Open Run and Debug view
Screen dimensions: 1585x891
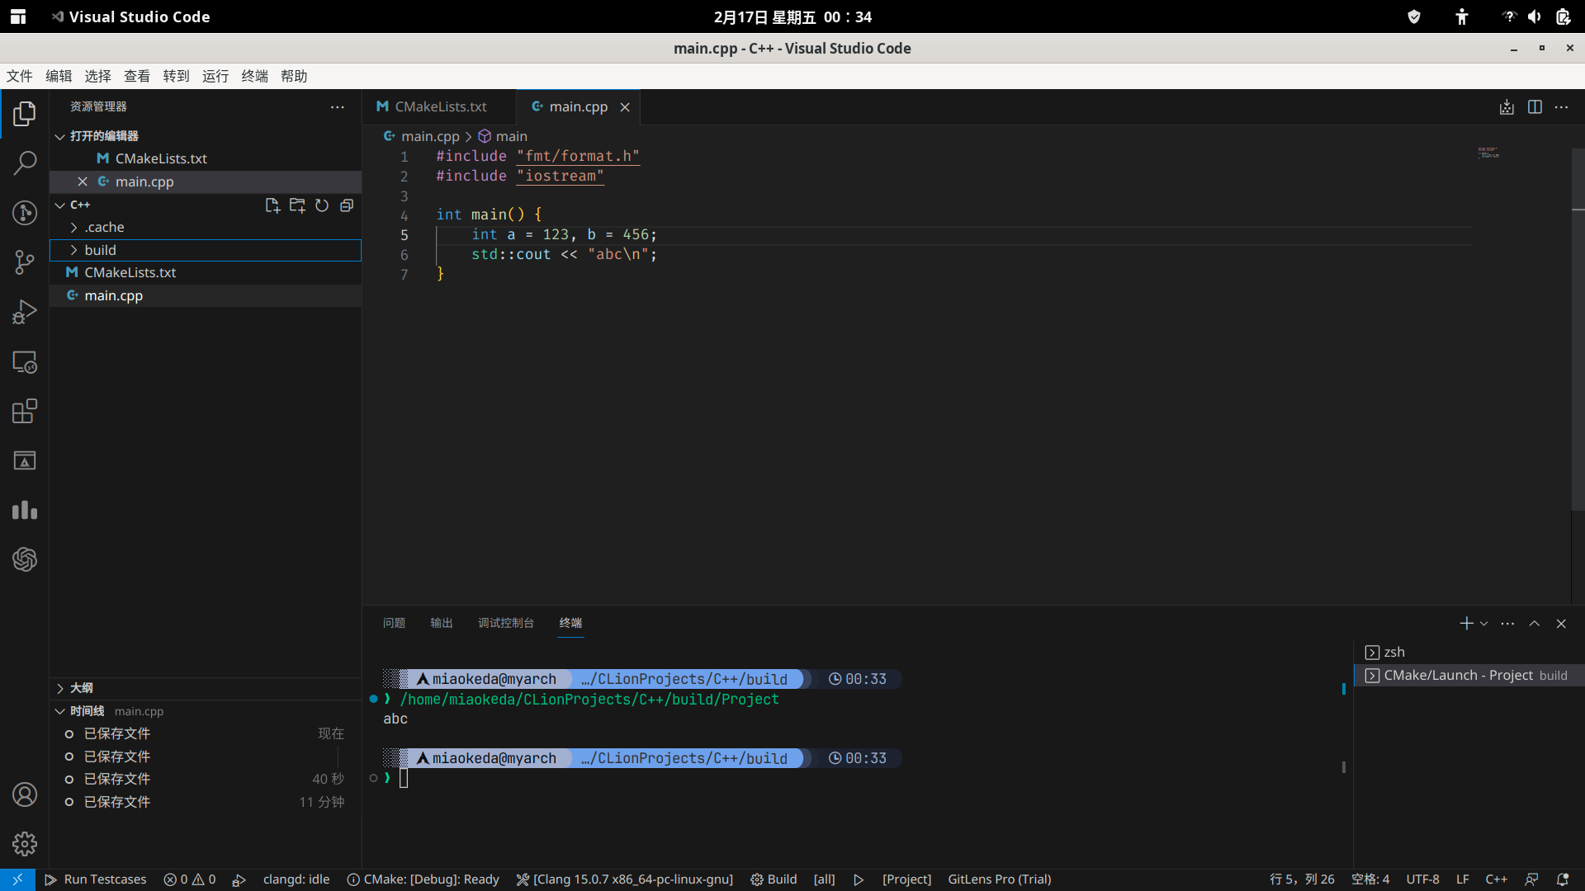[x=25, y=312]
